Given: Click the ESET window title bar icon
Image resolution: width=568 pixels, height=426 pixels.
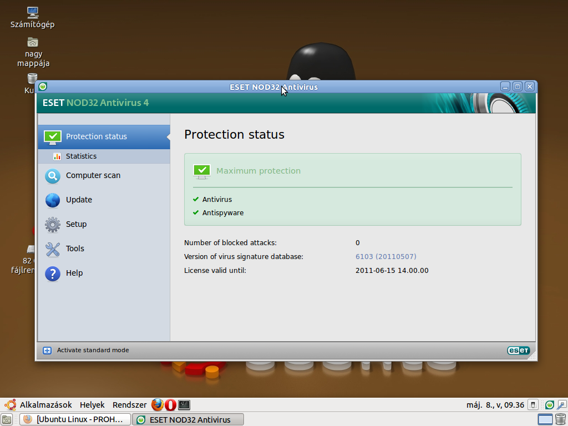Looking at the screenshot, I should pos(43,87).
